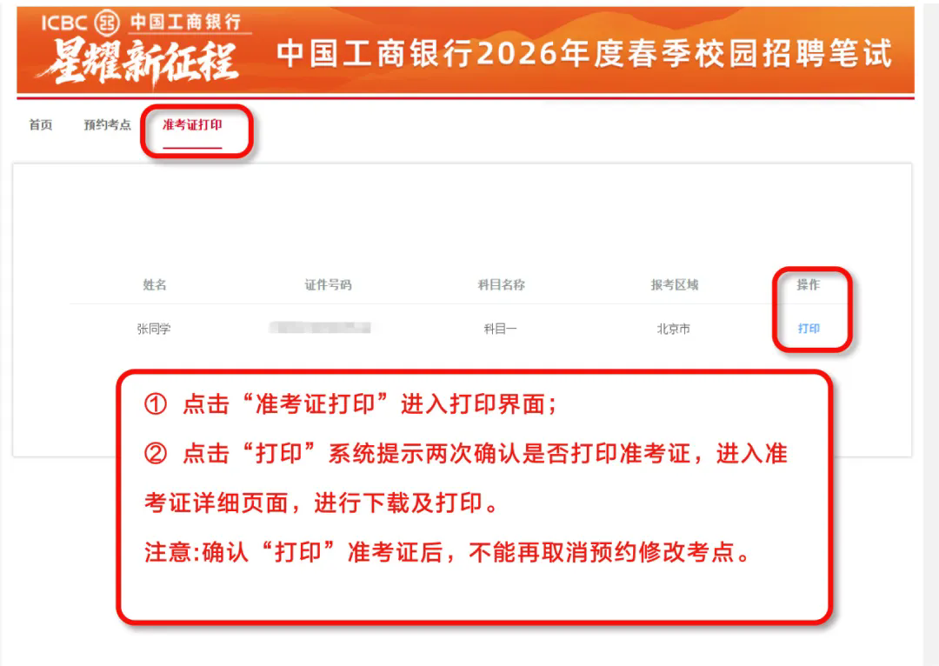Click the ICBC circular logo icon
939x666 pixels.
(x=107, y=23)
